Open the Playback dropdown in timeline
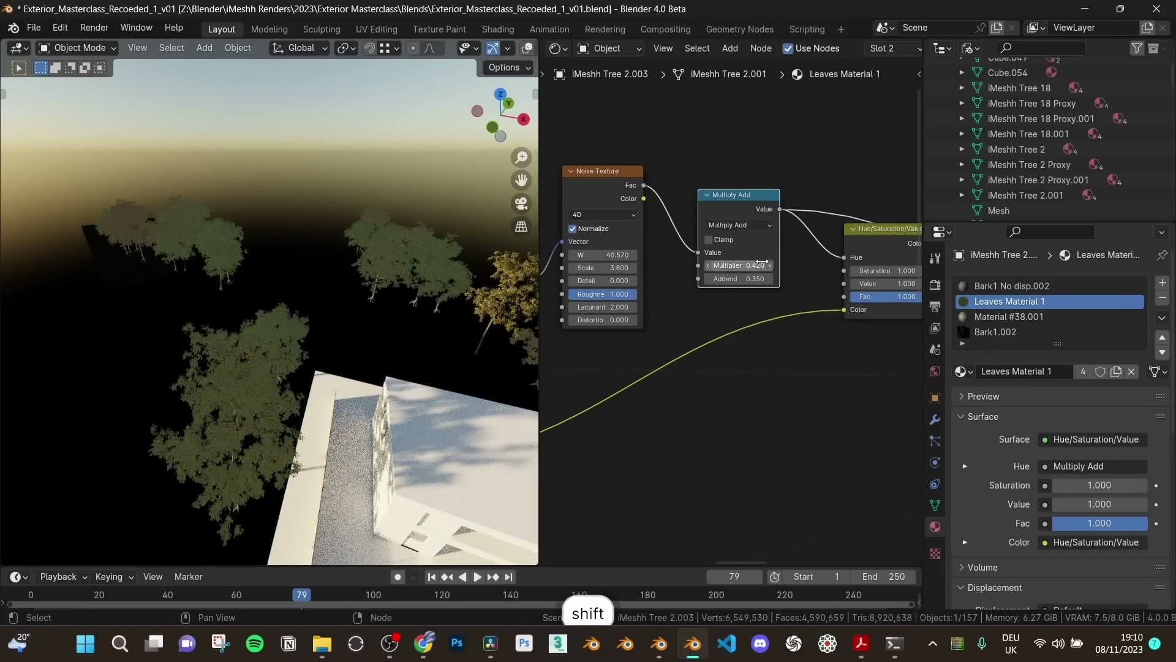Viewport: 1176px width, 662px height. point(64,577)
